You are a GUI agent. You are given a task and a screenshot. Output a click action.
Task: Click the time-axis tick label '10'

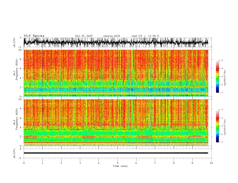[211, 163]
